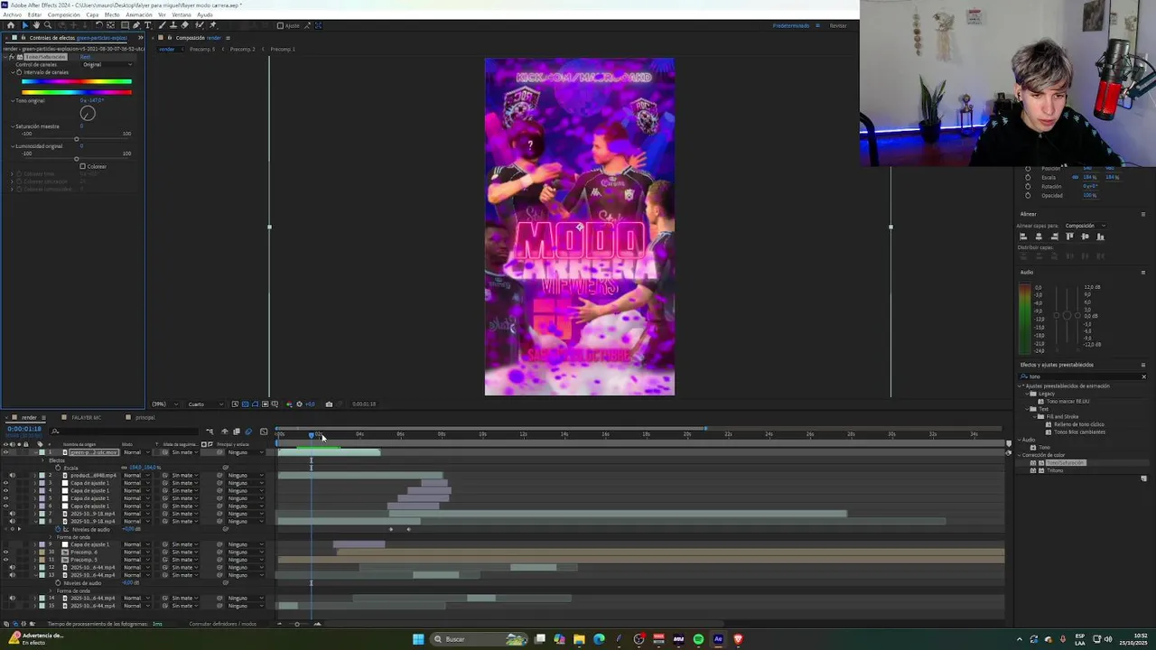The width and height of the screenshot is (1156, 650).
Task: Select the Puppet Pin tool
Action: [x=212, y=25]
